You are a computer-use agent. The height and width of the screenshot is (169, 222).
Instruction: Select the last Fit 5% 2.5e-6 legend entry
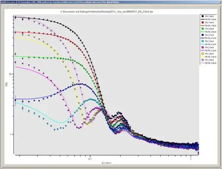pyautogui.click(x=208, y=63)
